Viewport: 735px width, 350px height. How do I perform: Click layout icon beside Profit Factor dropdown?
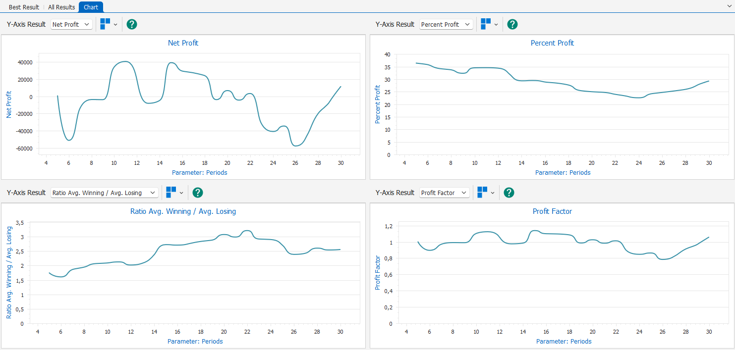pyautogui.click(x=482, y=192)
